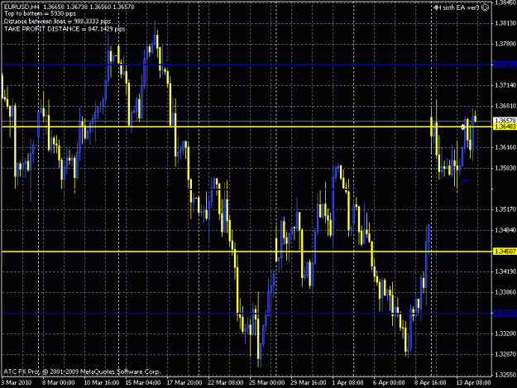This screenshot has height=388, width=517.
Task: Click the 'Top to bottom = 5930 pips' text
Action: [40, 14]
